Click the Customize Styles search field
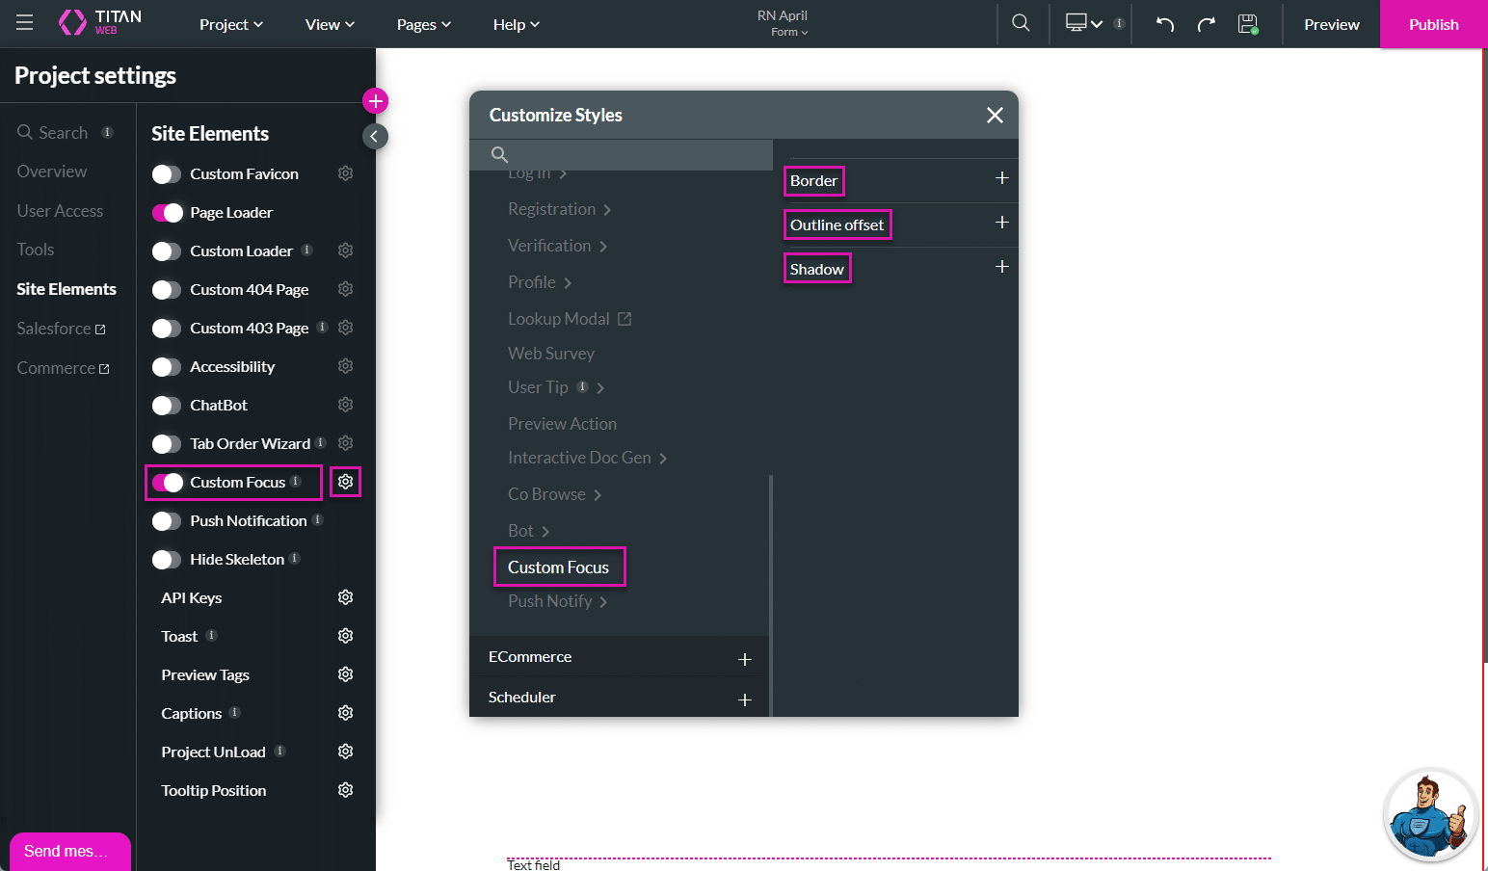The height and width of the screenshot is (871, 1488). click(631, 154)
